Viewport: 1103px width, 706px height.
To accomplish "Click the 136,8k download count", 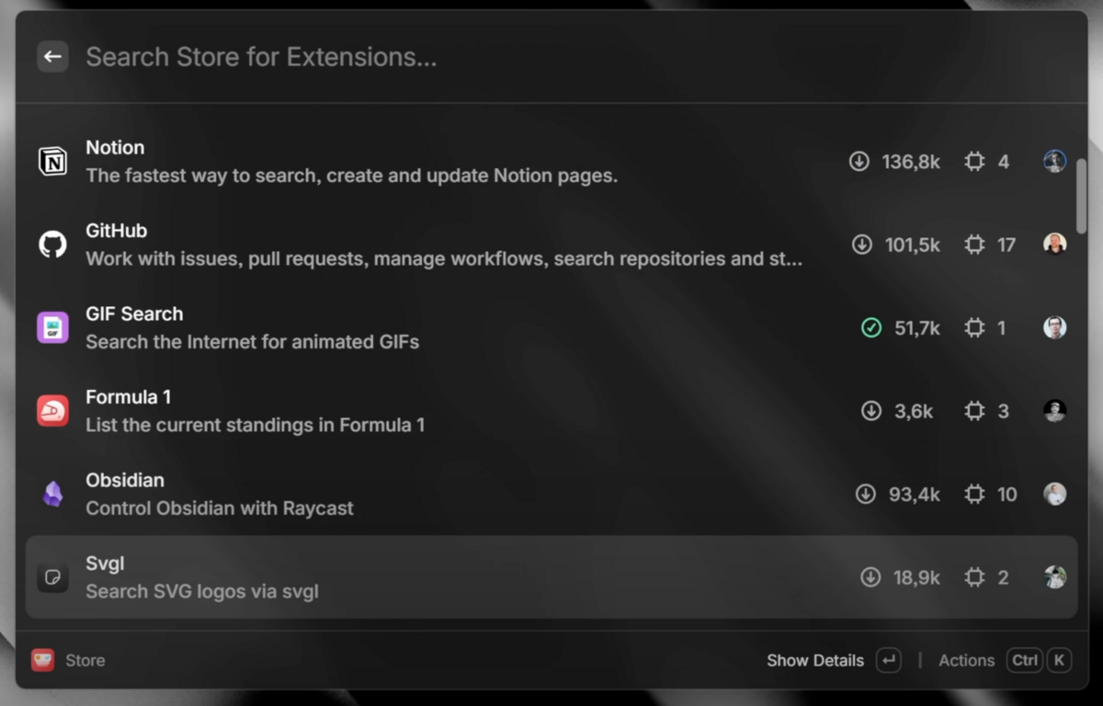I will click(x=911, y=162).
